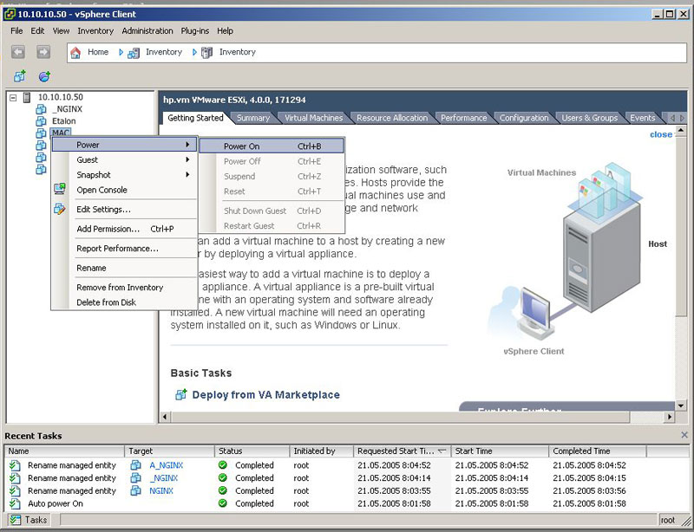Open the File menu

(x=16, y=31)
